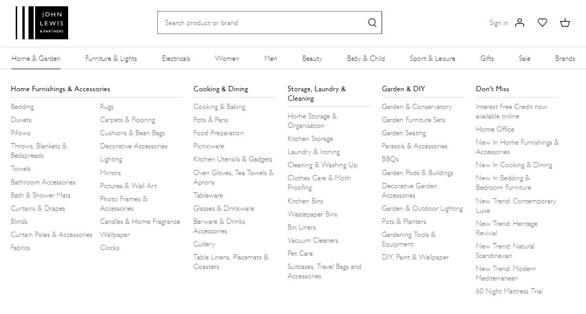Screen dimensions: 586x314
Task: Go to Pet Care
Action: (x=300, y=253)
